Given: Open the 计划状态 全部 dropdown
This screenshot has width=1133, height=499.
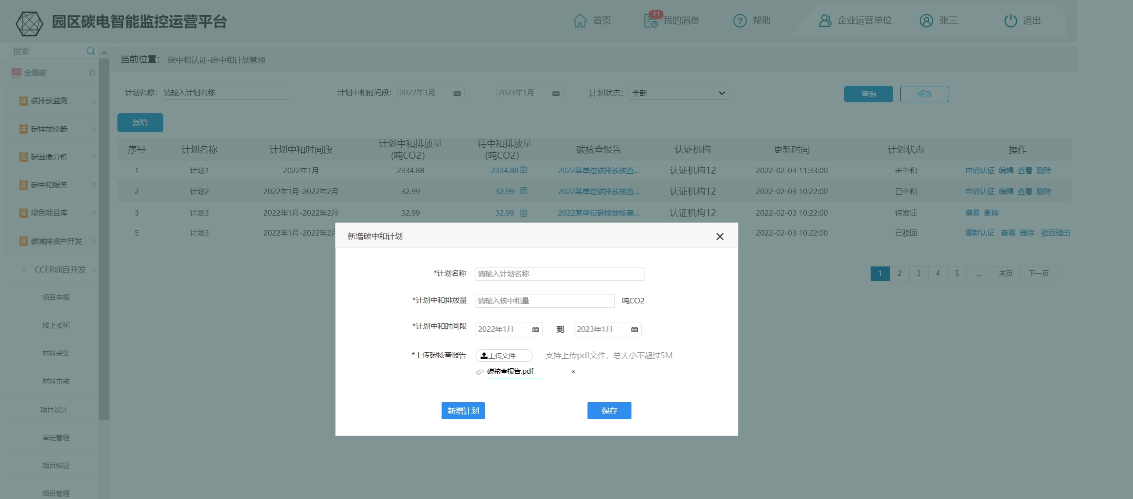Looking at the screenshot, I should pos(678,93).
